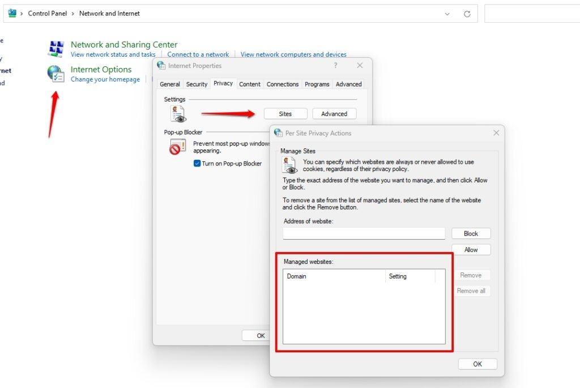Viewport: 580px width, 388px height.
Task: Click the Control Panel breadcrumb icon
Action: pos(12,14)
